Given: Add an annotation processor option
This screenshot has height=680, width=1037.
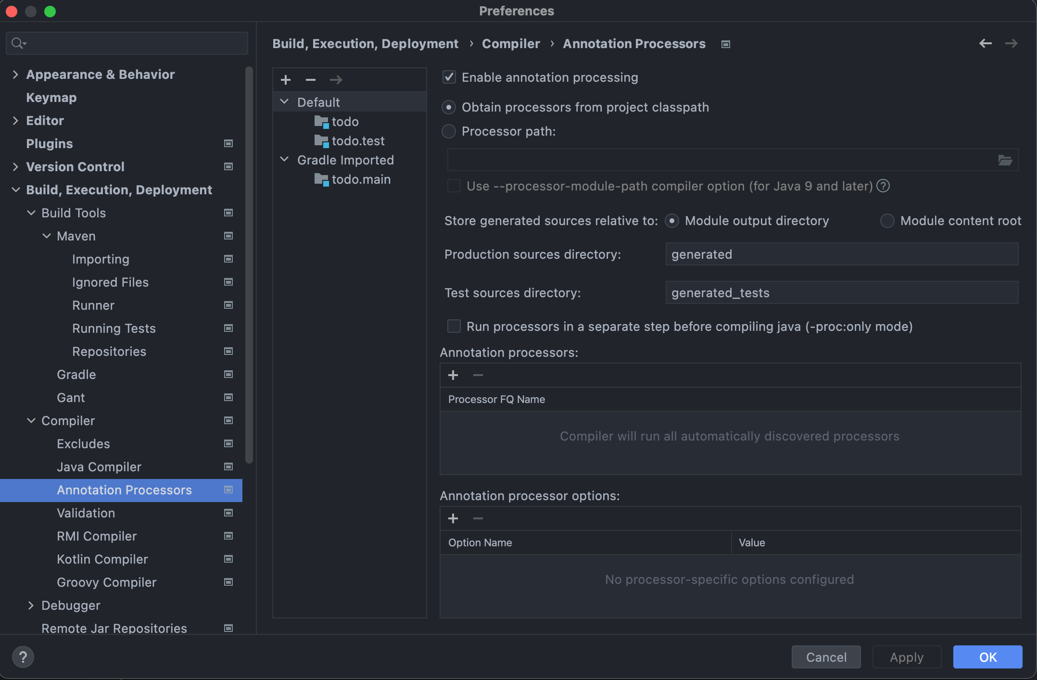Looking at the screenshot, I should (453, 518).
